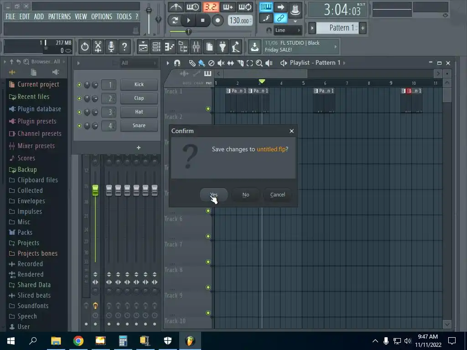Viewport: 467px width, 350px height.
Task: Open the Playlist view icon in toolbar
Action: click(x=143, y=47)
